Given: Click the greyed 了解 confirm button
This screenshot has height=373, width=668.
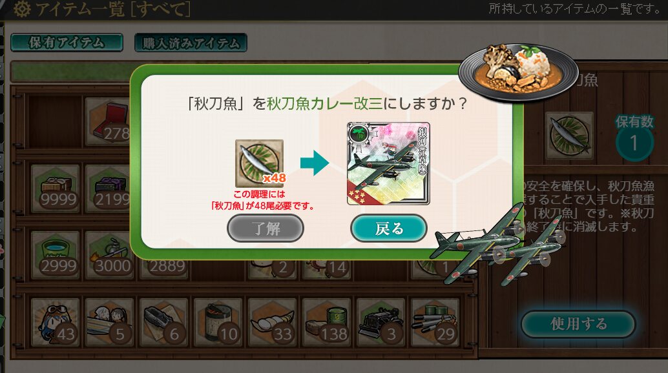Looking at the screenshot, I should 266,228.
